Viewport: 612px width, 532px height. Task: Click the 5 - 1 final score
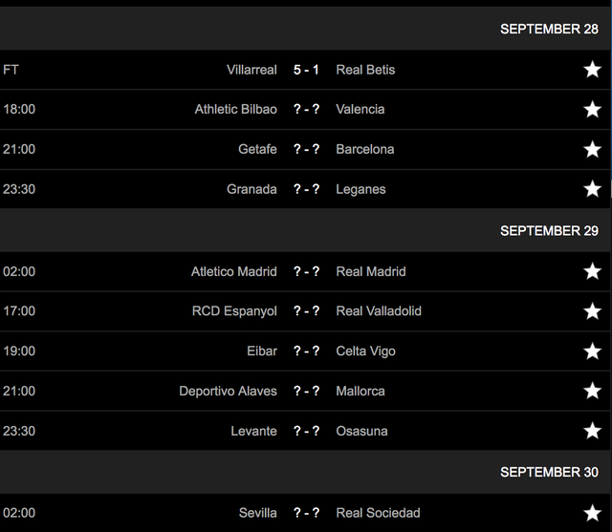tap(306, 70)
